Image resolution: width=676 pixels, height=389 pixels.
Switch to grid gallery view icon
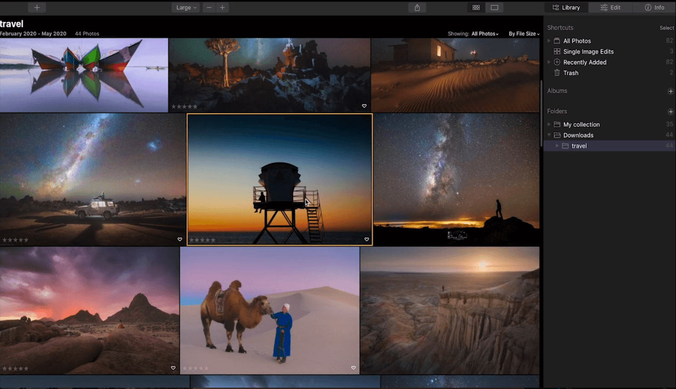point(475,7)
